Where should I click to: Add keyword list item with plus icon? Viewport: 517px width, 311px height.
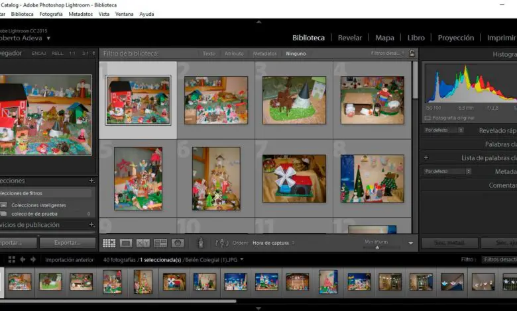coord(426,157)
